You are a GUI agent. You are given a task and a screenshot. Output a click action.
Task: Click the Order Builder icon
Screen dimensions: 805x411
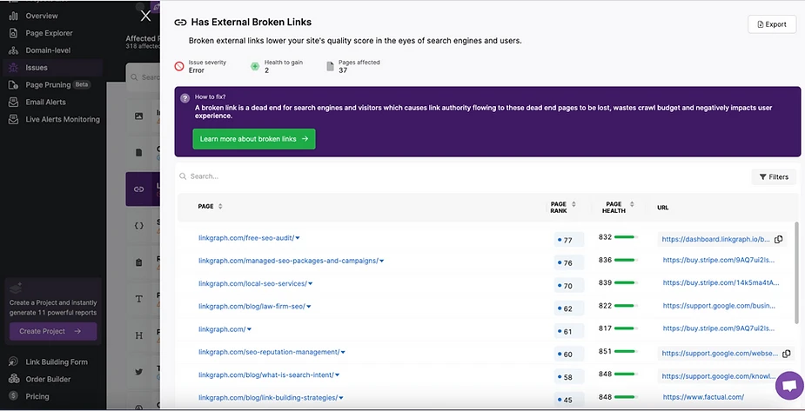coord(14,379)
